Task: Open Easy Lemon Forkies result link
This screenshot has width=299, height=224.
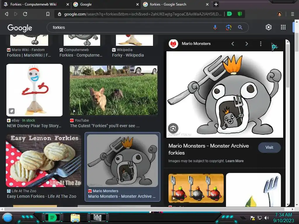Action: [41, 196]
